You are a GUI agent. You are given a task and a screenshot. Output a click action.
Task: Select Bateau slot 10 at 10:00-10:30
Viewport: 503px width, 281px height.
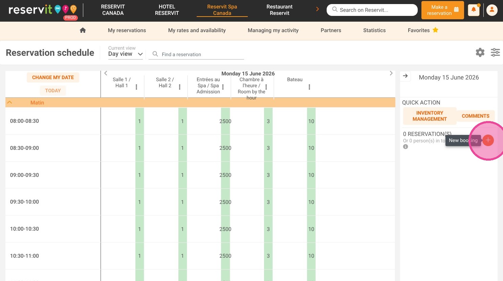tap(311, 229)
